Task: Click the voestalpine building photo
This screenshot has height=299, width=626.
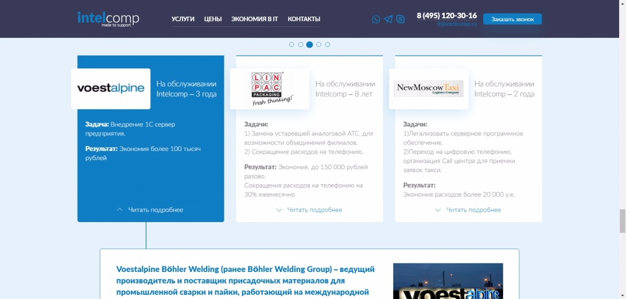Action: (x=448, y=281)
